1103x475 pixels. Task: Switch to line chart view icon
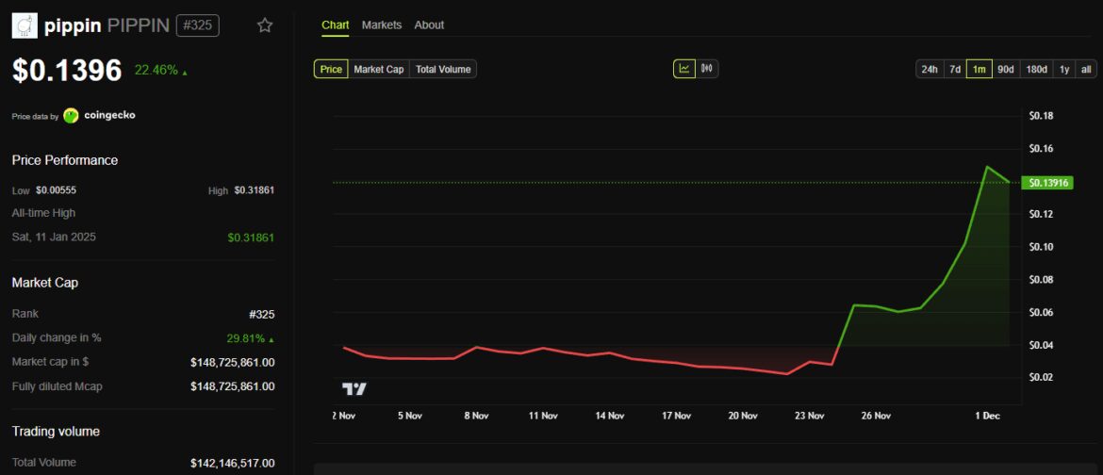683,69
